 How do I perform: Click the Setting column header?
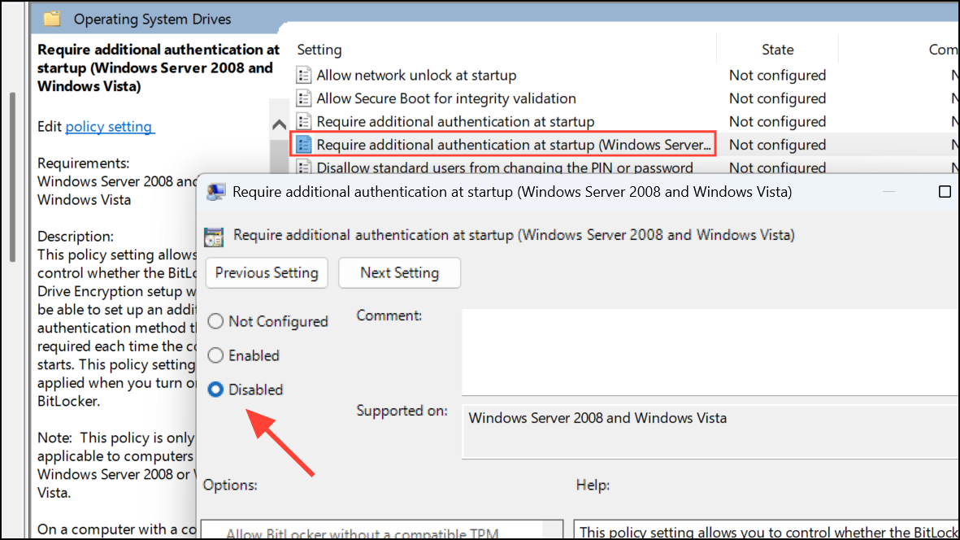pos(319,50)
